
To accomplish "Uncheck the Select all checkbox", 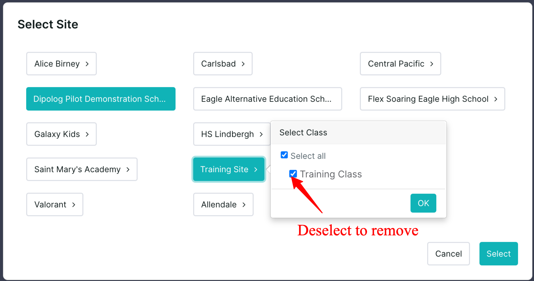I will coord(284,155).
